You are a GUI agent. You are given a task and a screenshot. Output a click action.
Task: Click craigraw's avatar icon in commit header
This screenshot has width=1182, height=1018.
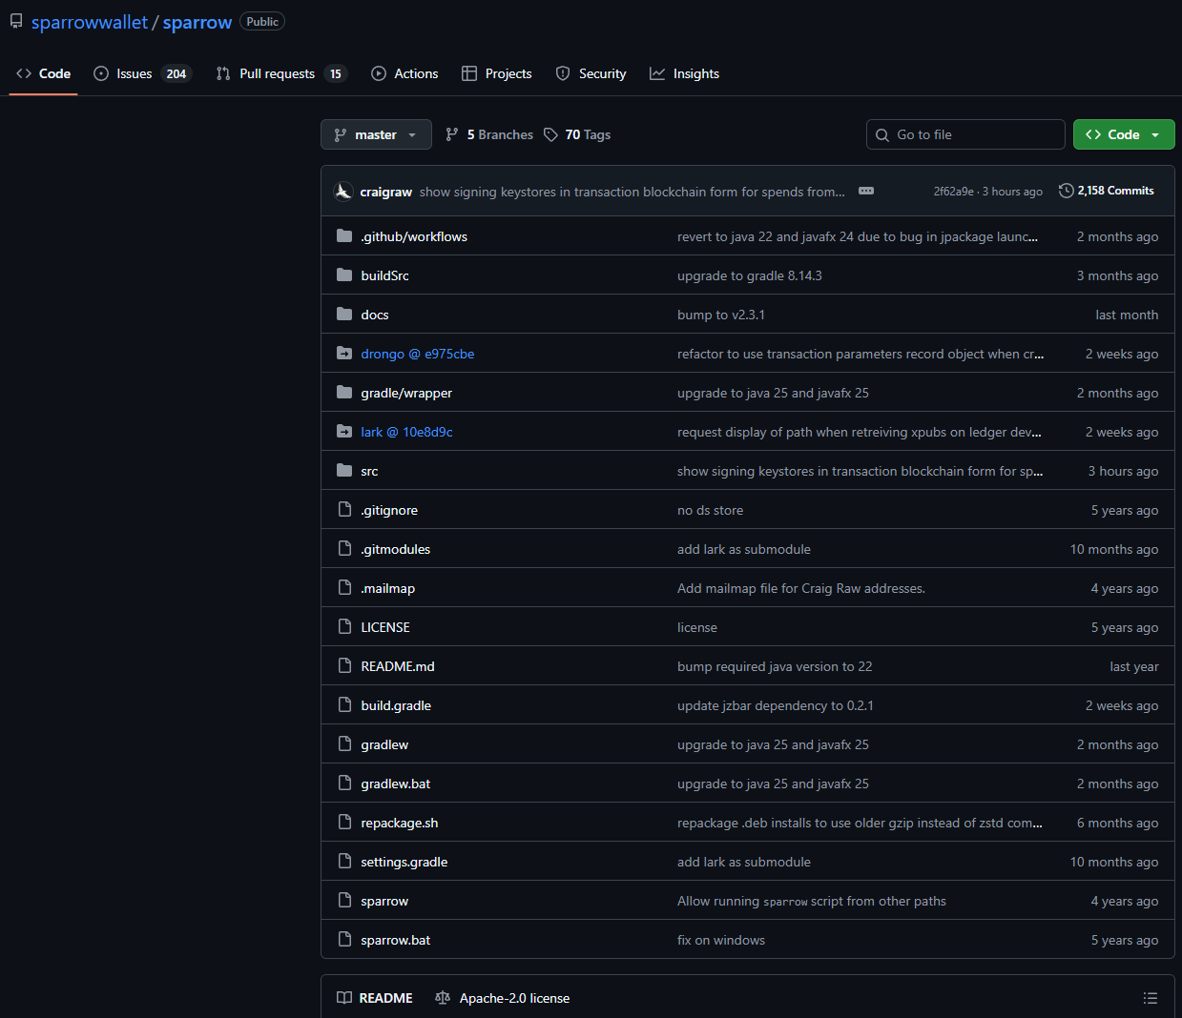343,192
